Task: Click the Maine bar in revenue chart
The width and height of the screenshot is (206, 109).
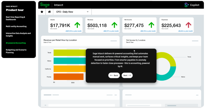Action: coord(70,61)
